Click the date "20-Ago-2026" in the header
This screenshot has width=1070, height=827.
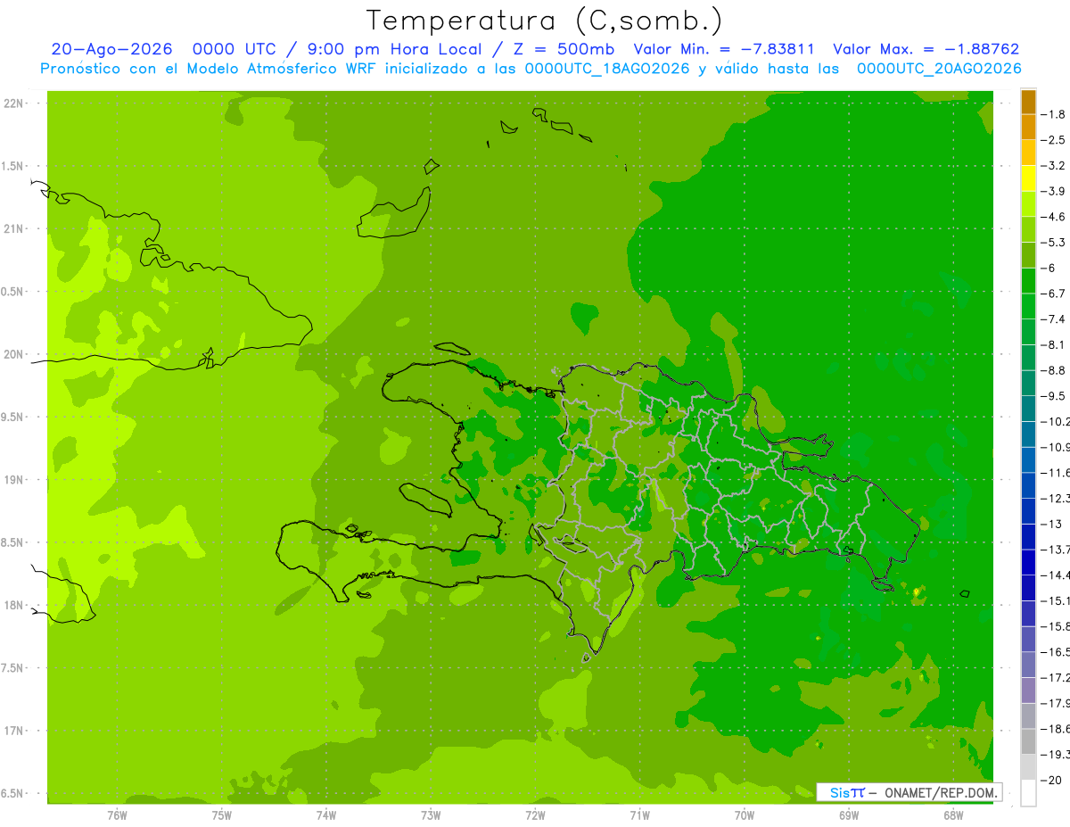click(x=112, y=50)
